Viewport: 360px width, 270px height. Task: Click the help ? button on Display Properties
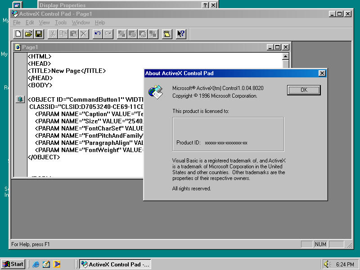(205, 5)
